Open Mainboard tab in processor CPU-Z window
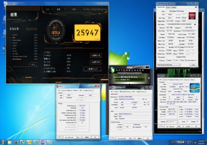Viewport: 207px width, 145px height. coord(171,80)
